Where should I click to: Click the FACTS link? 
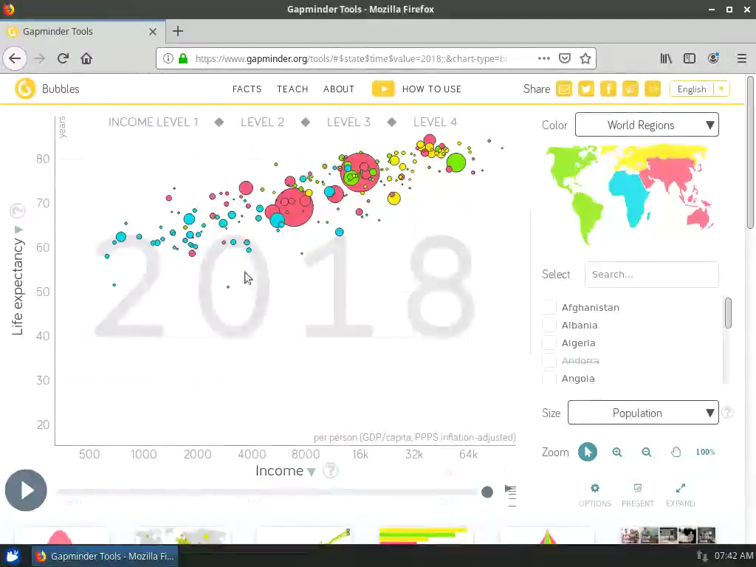tap(247, 89)
